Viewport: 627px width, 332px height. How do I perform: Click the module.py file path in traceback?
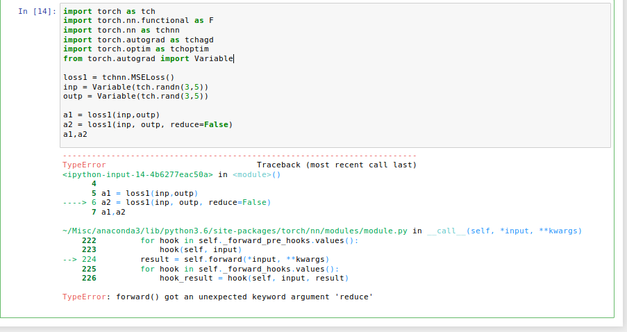click(x=235, y=231)
